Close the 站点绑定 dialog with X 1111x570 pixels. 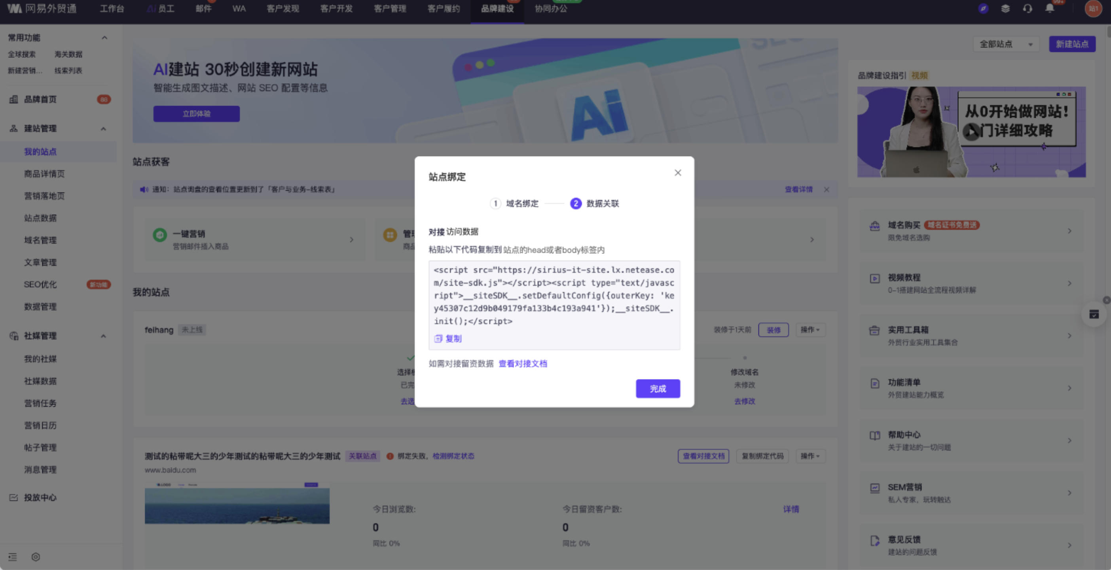(677, 173)
